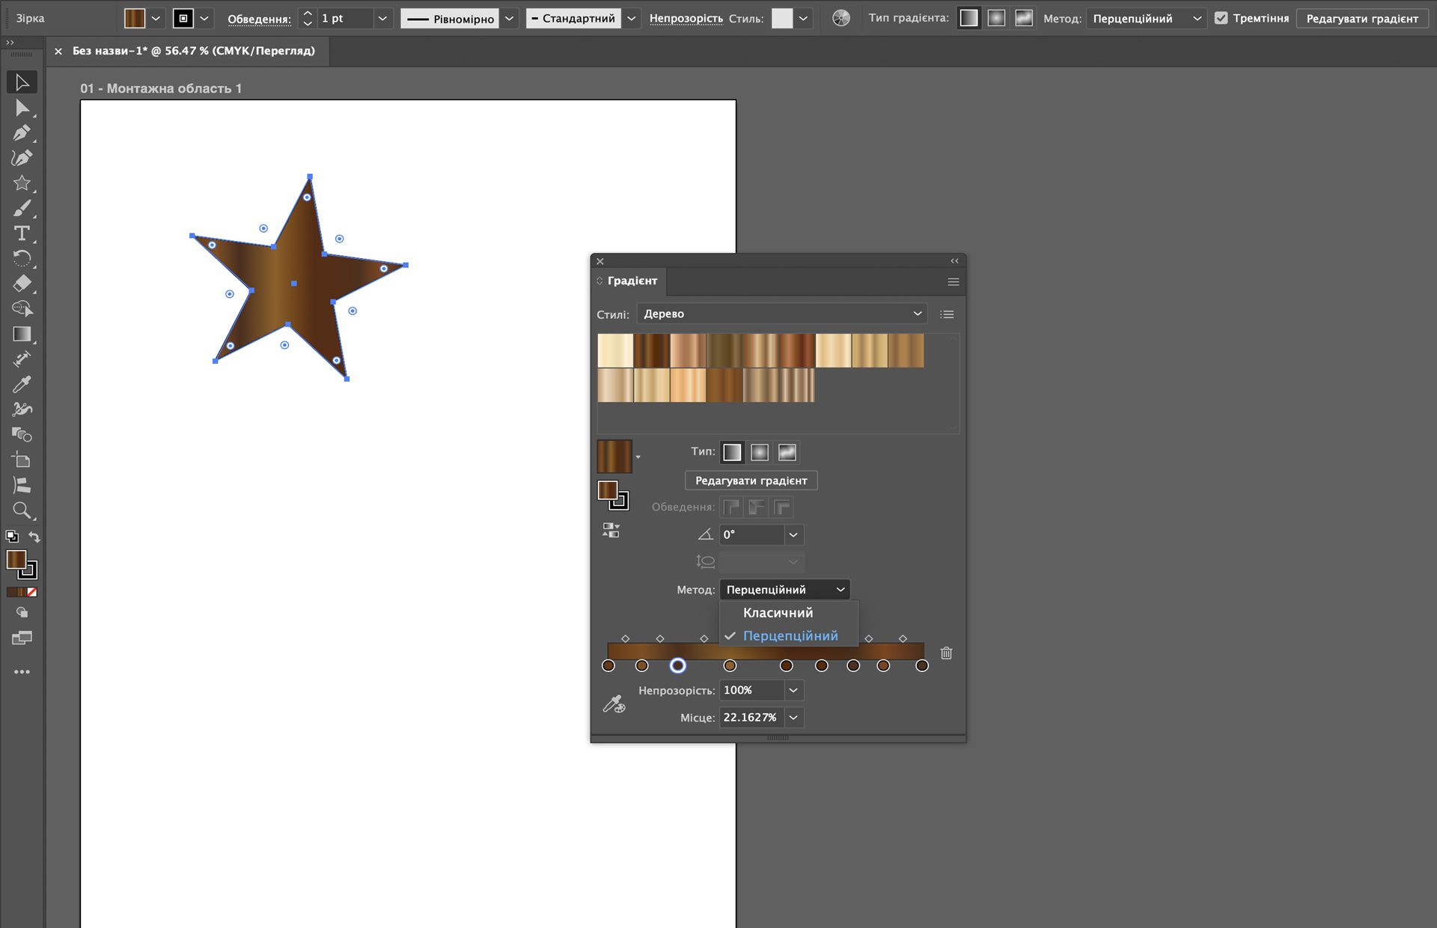
Task: Select the first light wood gradient swatch
Action: coord(614,350)
